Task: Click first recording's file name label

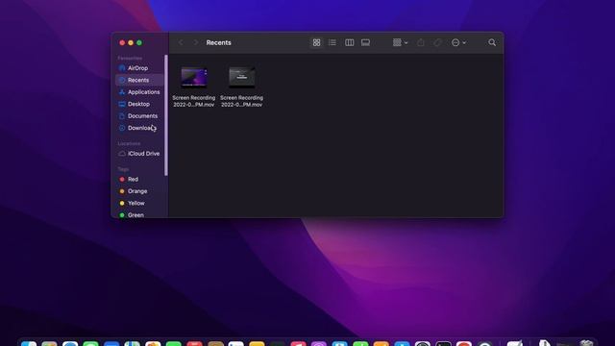Action: 194,101
